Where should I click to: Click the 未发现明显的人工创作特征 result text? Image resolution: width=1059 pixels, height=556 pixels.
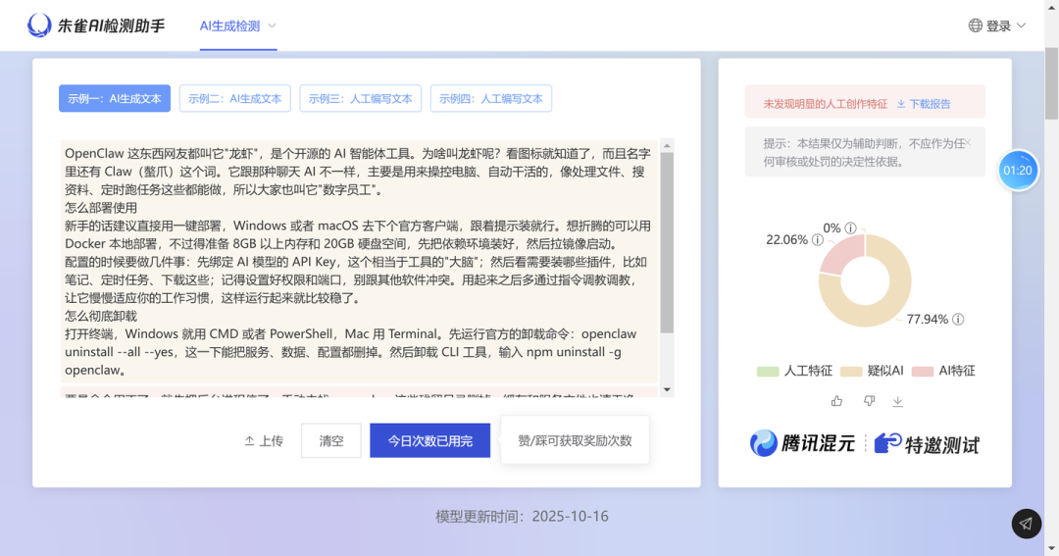[826, 104]
